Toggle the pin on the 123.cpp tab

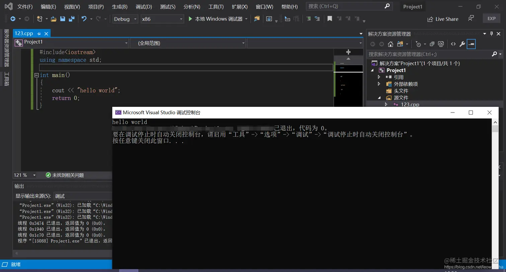40,33
